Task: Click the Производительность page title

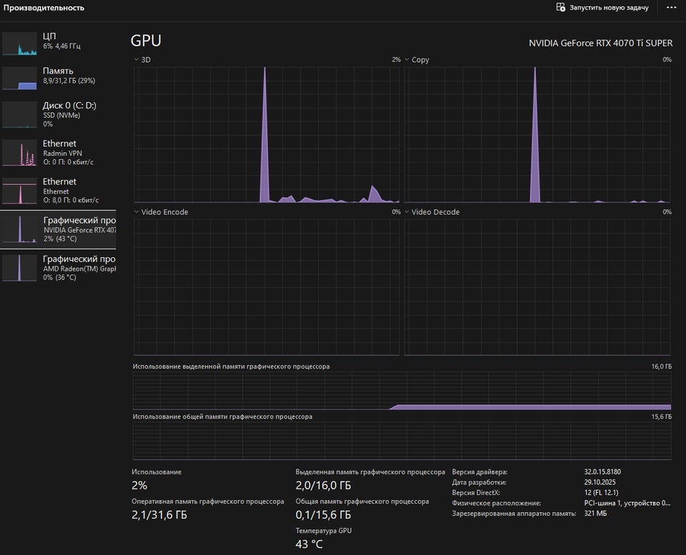Action: pyautogui.click(x=44, y=7)
